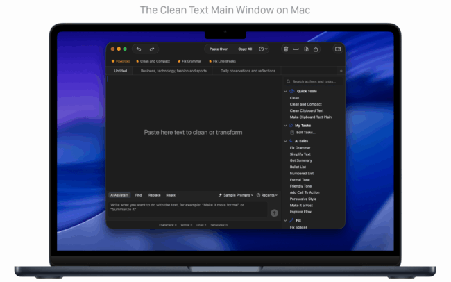Click the document icon in toolbar
Viewport: 451px width, 282px height.
point(306,49)
